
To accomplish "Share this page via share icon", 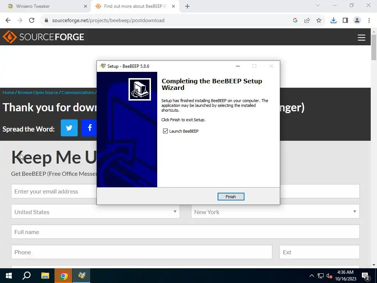I will (x=307, y=21).
